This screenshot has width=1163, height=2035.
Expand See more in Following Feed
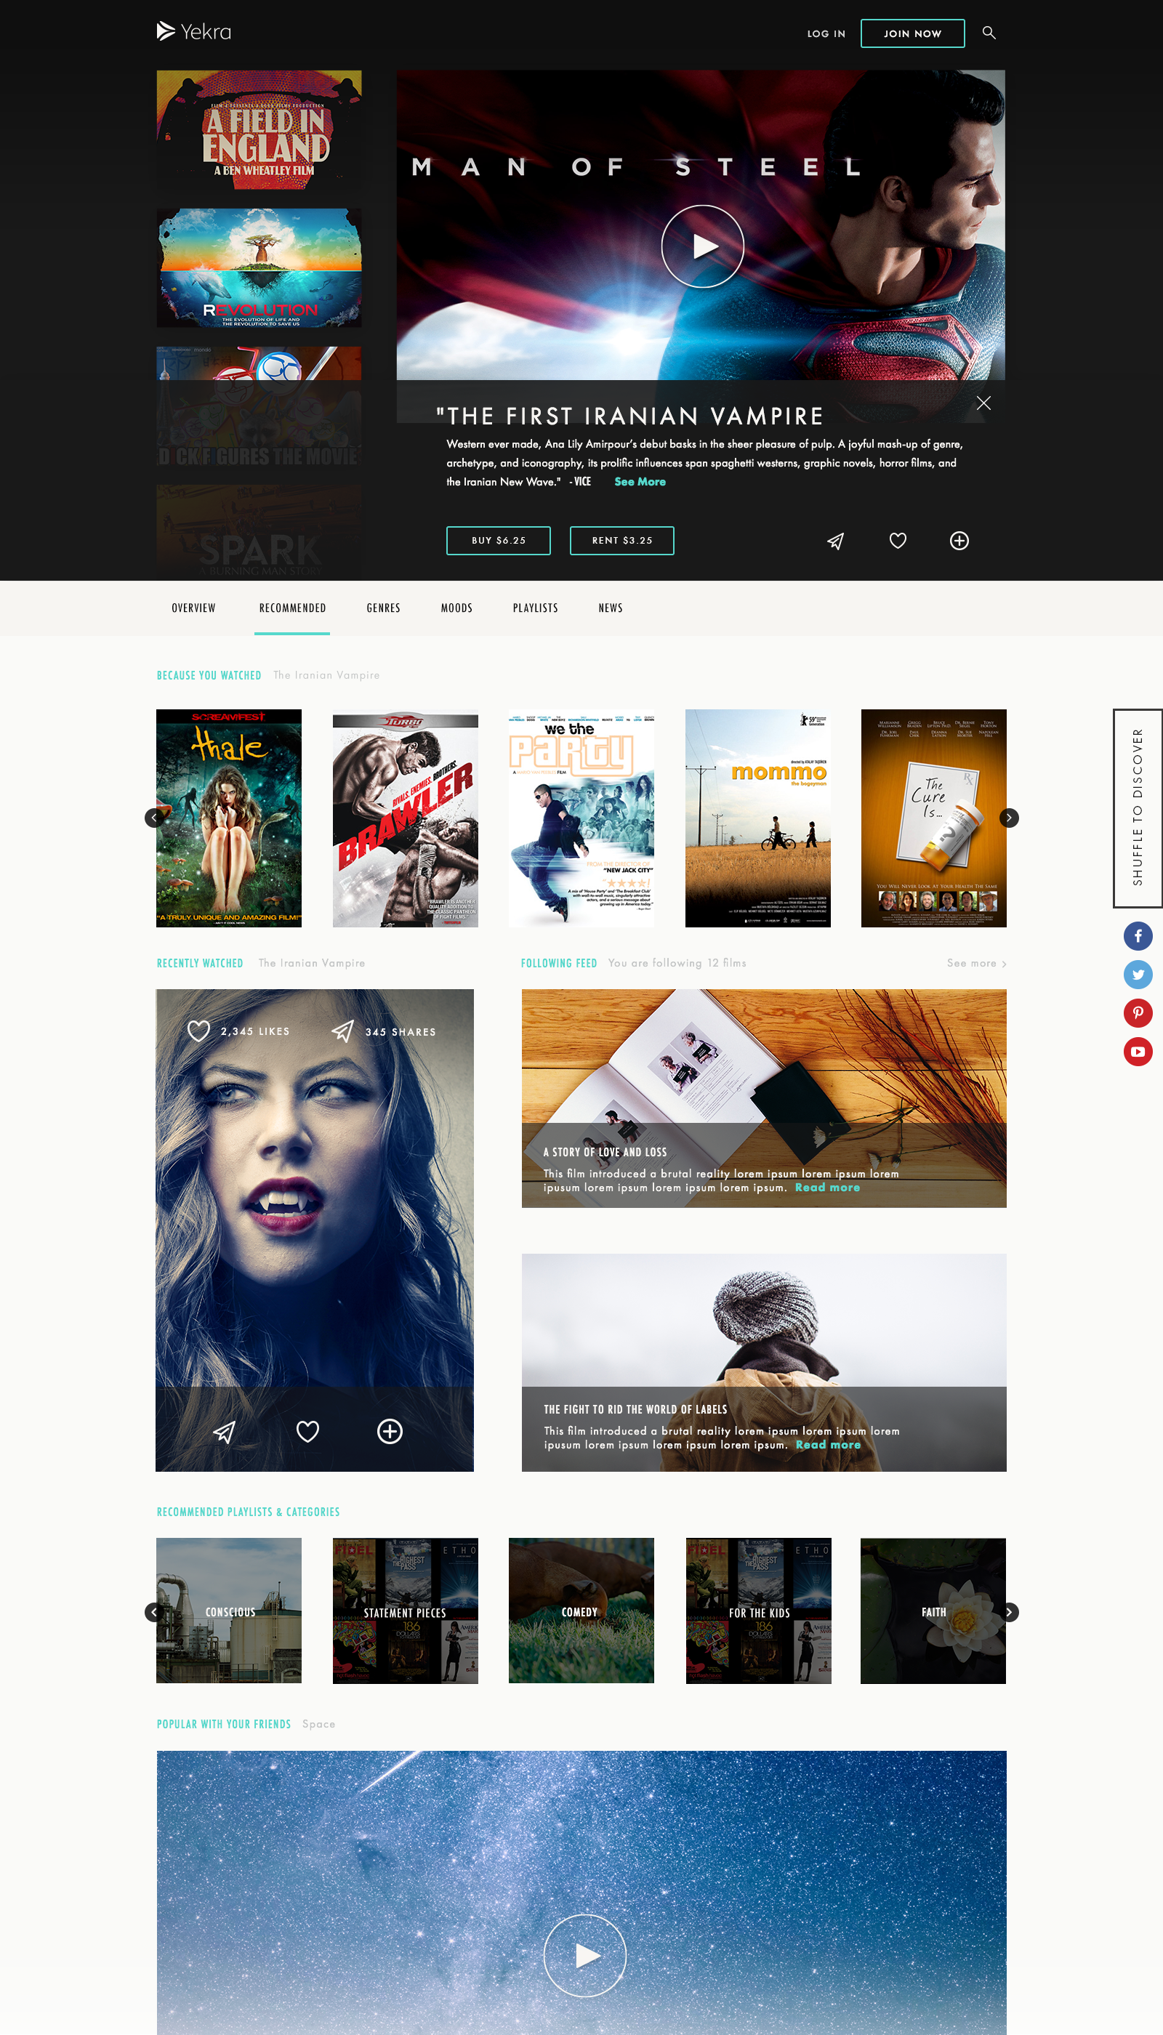pyautogui.click(x=976, y=963)
